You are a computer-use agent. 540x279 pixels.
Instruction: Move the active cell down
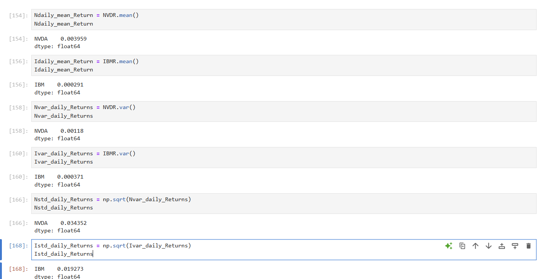point(489,246)
